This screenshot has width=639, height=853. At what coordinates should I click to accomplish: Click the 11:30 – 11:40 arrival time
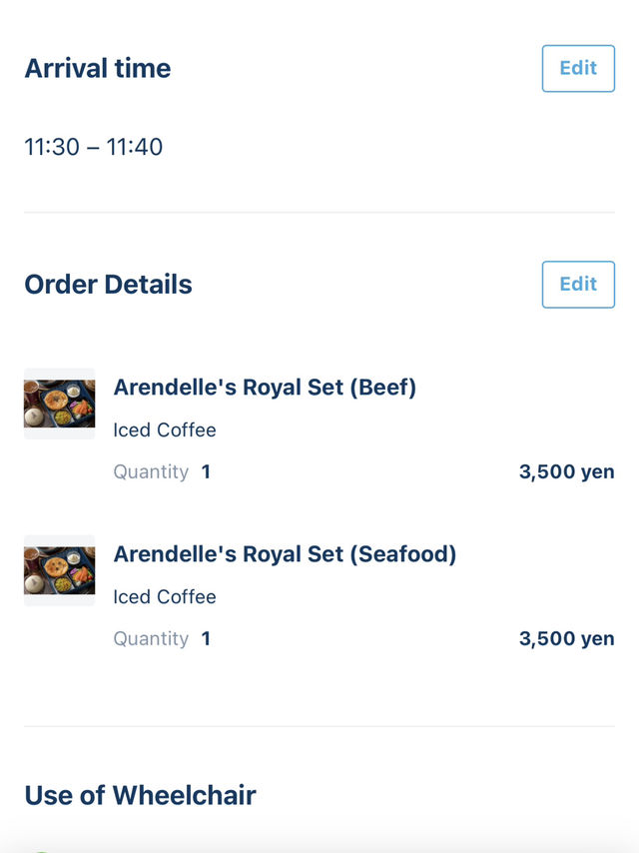tap(94, 147)
